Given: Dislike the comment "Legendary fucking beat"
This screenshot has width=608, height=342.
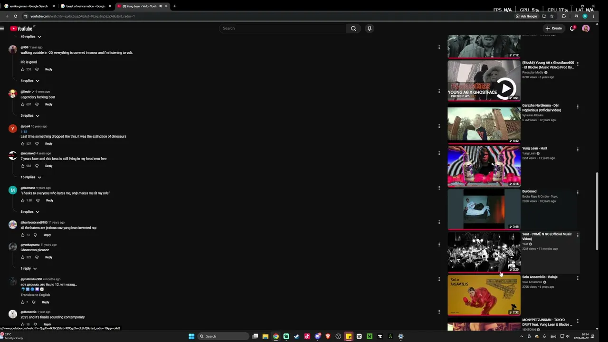Looking at the screenshot, I should [37, 104].
